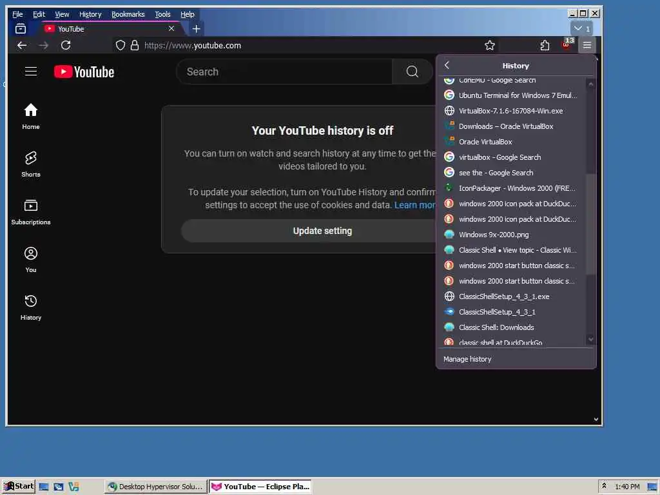The width and height of the screenshot is (660, 495).
Task: Click the Start button on taskbar
Action: click(x=18, y=486)
